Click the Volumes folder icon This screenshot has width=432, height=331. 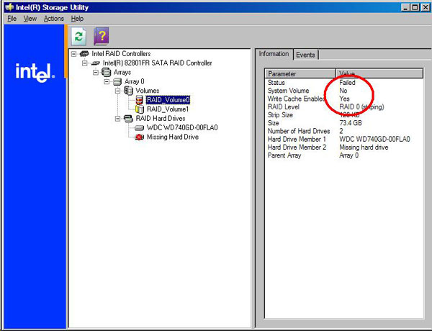click(x=128, y=91)
